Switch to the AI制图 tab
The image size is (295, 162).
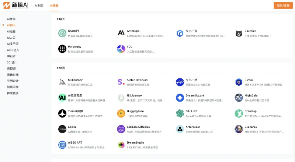39,6
